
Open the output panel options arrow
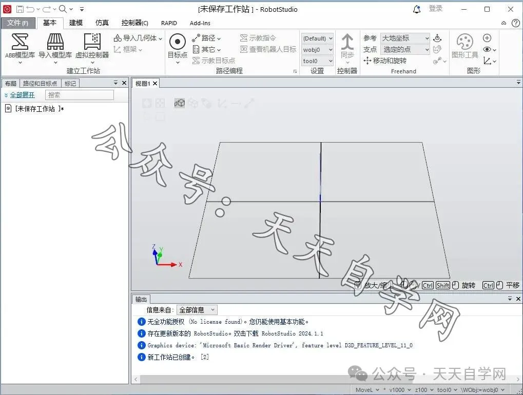(x=510, y=299)
